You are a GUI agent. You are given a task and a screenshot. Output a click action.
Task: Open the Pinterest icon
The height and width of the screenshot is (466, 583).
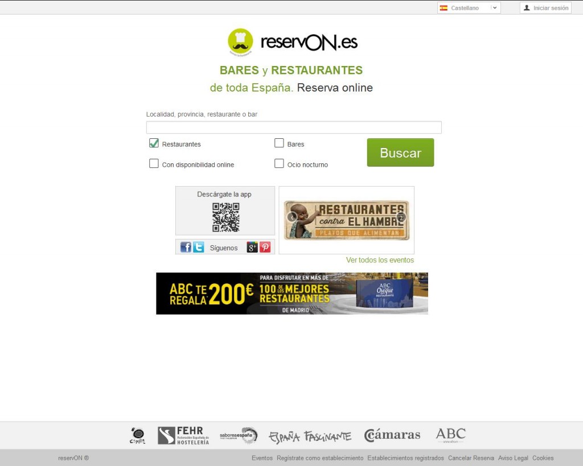point(265,247)
